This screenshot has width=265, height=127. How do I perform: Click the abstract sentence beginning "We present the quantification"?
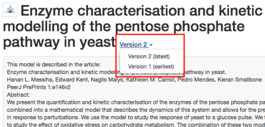136,102
